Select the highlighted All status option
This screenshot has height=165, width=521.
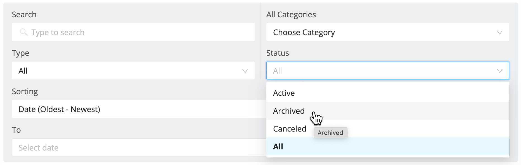[x=388, y=147]
